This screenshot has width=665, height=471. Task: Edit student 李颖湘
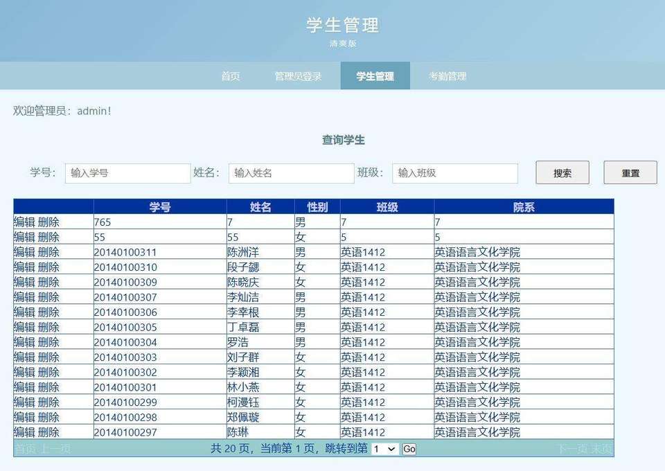pyautogui.click(x=24, y=372)
